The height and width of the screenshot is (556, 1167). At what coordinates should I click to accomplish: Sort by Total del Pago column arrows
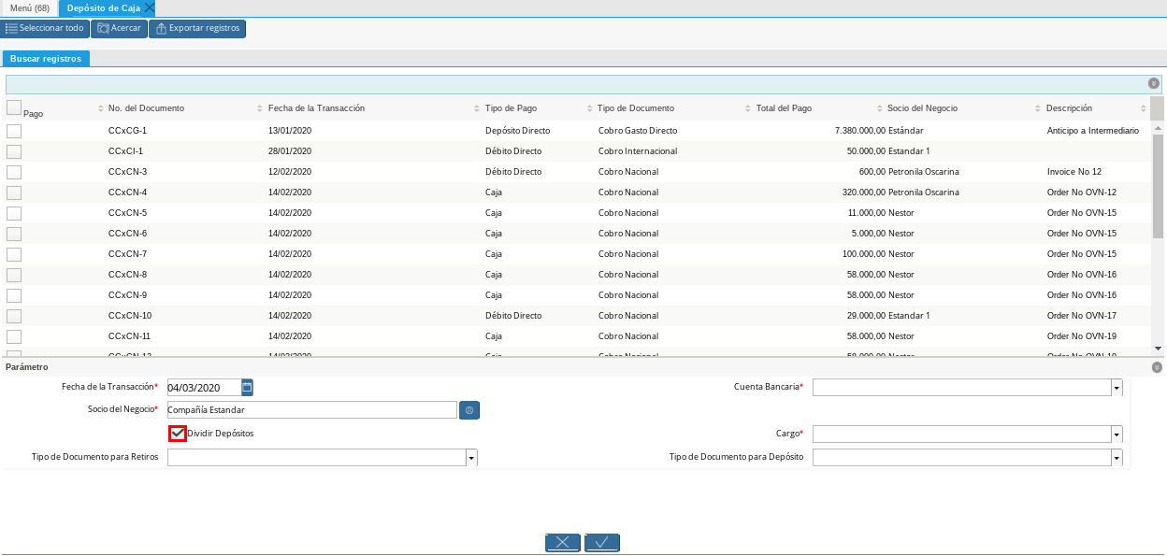point(748,108)
